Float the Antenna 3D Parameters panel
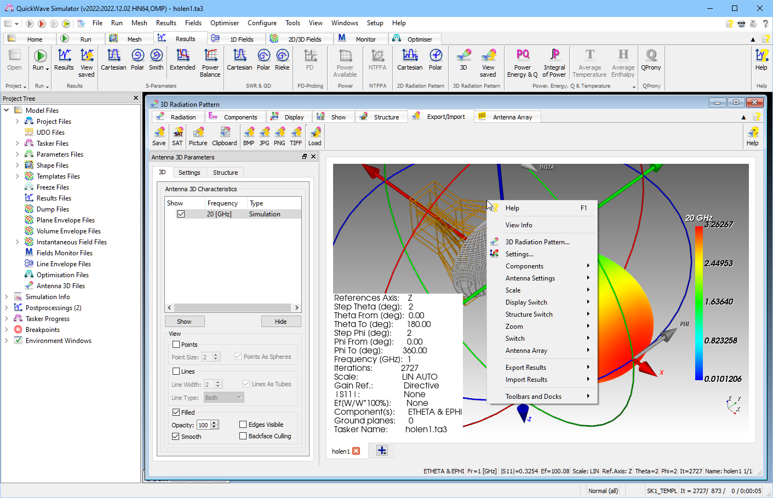 (x=305, y=157)
